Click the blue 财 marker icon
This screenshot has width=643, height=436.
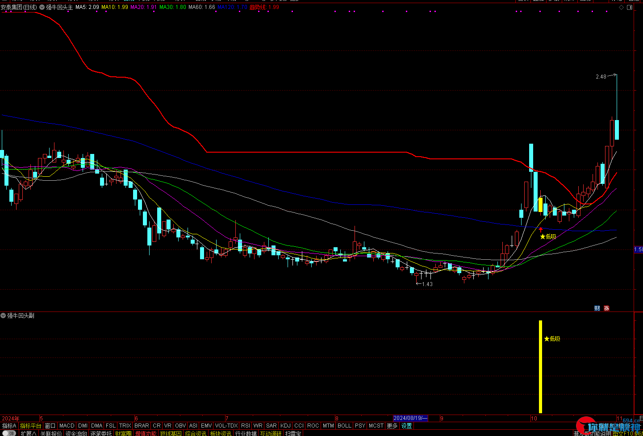[597, 308]
